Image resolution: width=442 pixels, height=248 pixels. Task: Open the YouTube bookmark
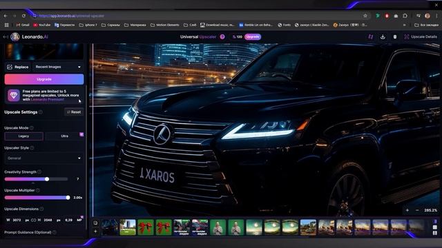coord(41,25)
